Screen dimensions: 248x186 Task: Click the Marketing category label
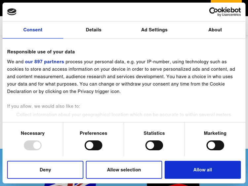pos(215,133)
